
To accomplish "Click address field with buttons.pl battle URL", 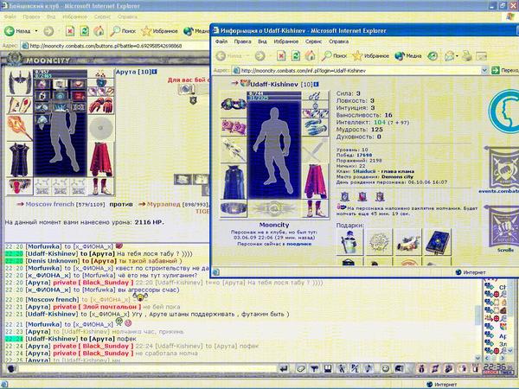I will pos(115,46).
